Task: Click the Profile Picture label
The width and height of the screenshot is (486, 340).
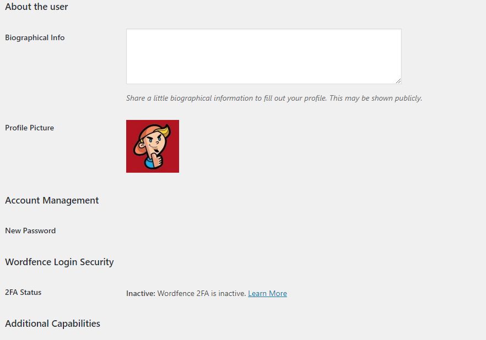Action: pyautogui.click(x=30, y=128)
